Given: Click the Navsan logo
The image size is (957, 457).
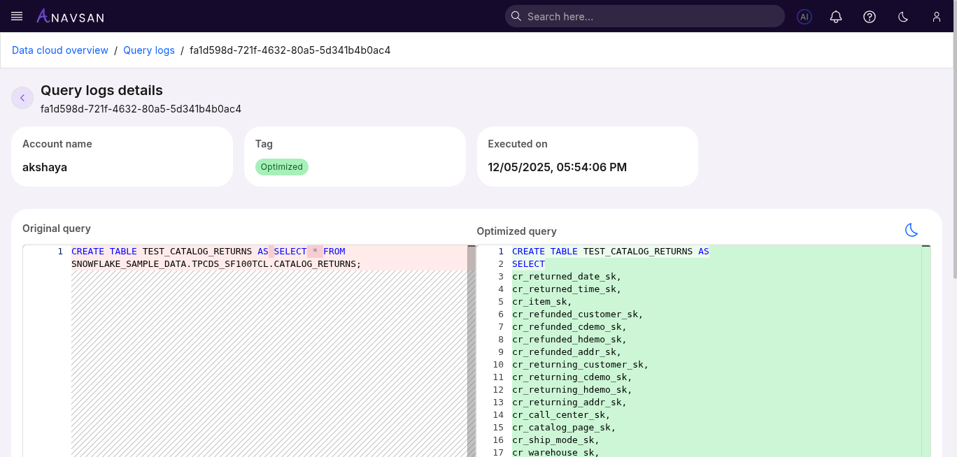Looking at the screenshot, I should (70, 16).
